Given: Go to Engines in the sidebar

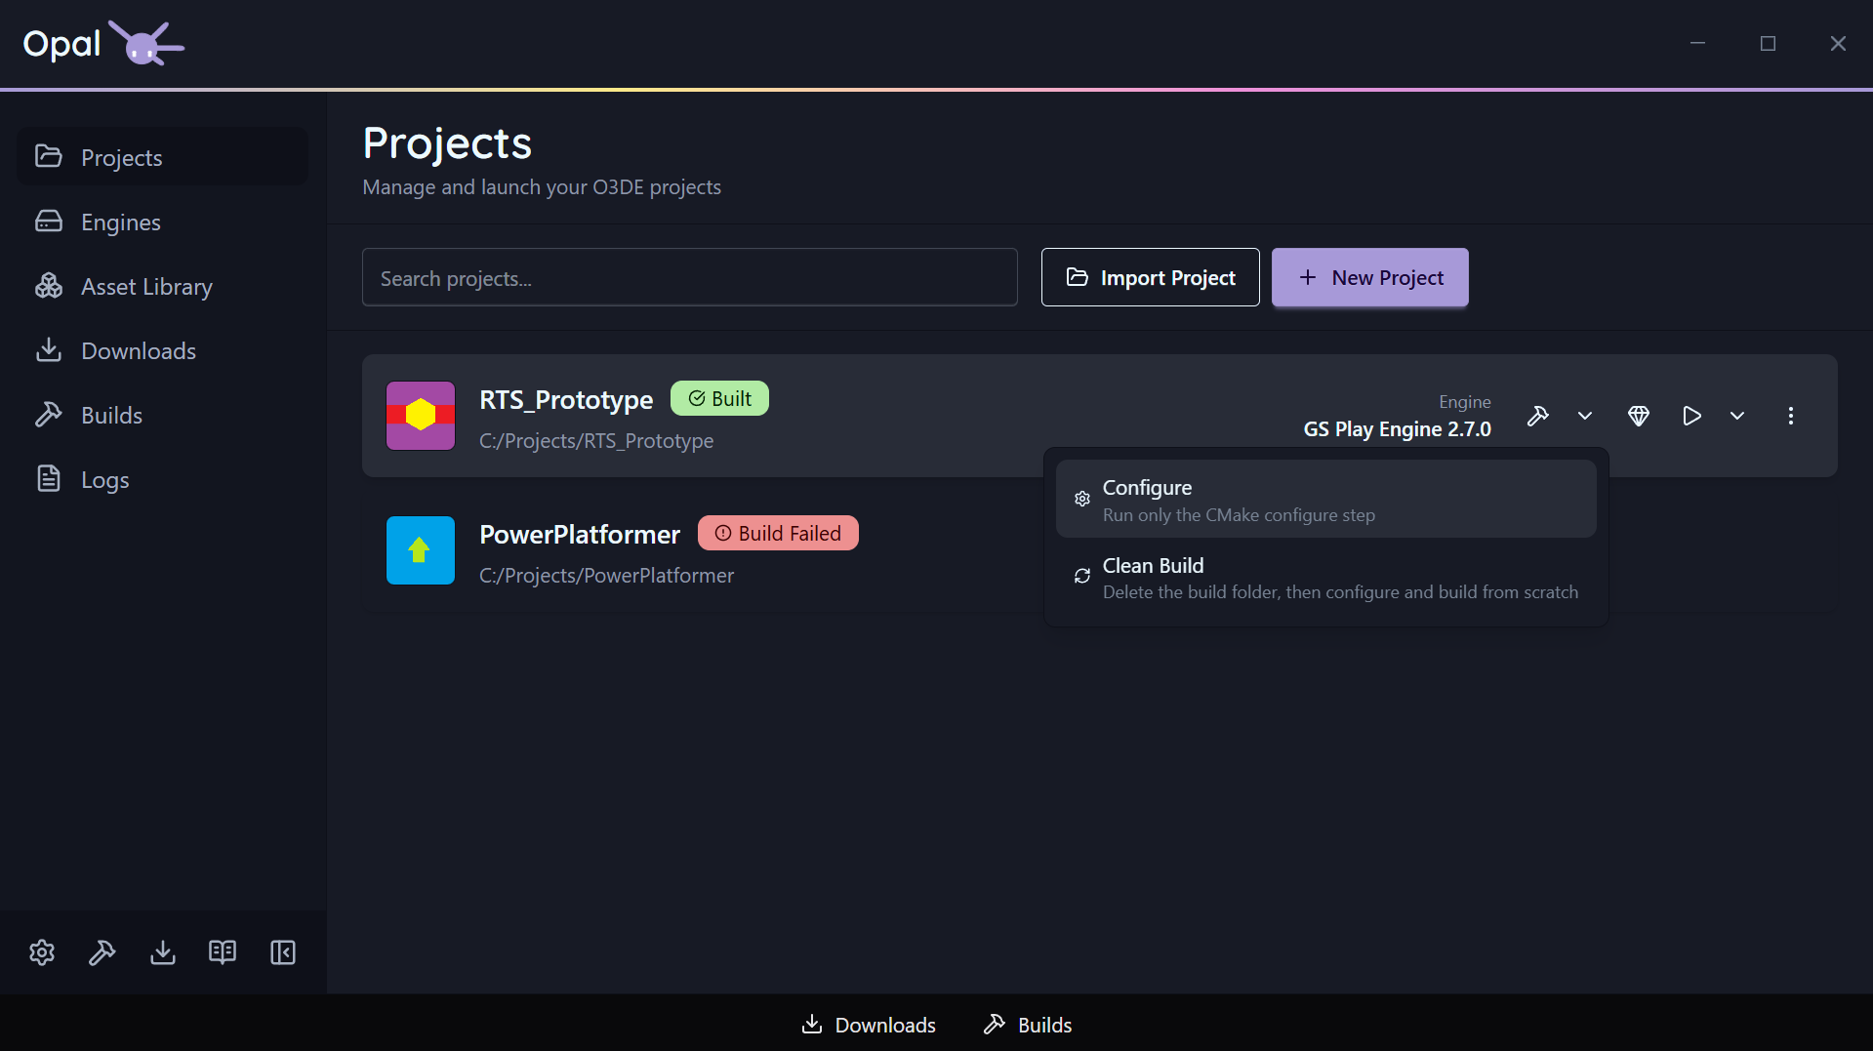Looking at the screenshot, I should point(162,222).
